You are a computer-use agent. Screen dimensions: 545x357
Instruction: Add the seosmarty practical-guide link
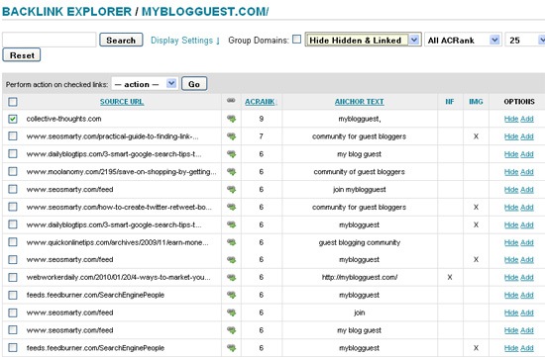coord(527,136)
